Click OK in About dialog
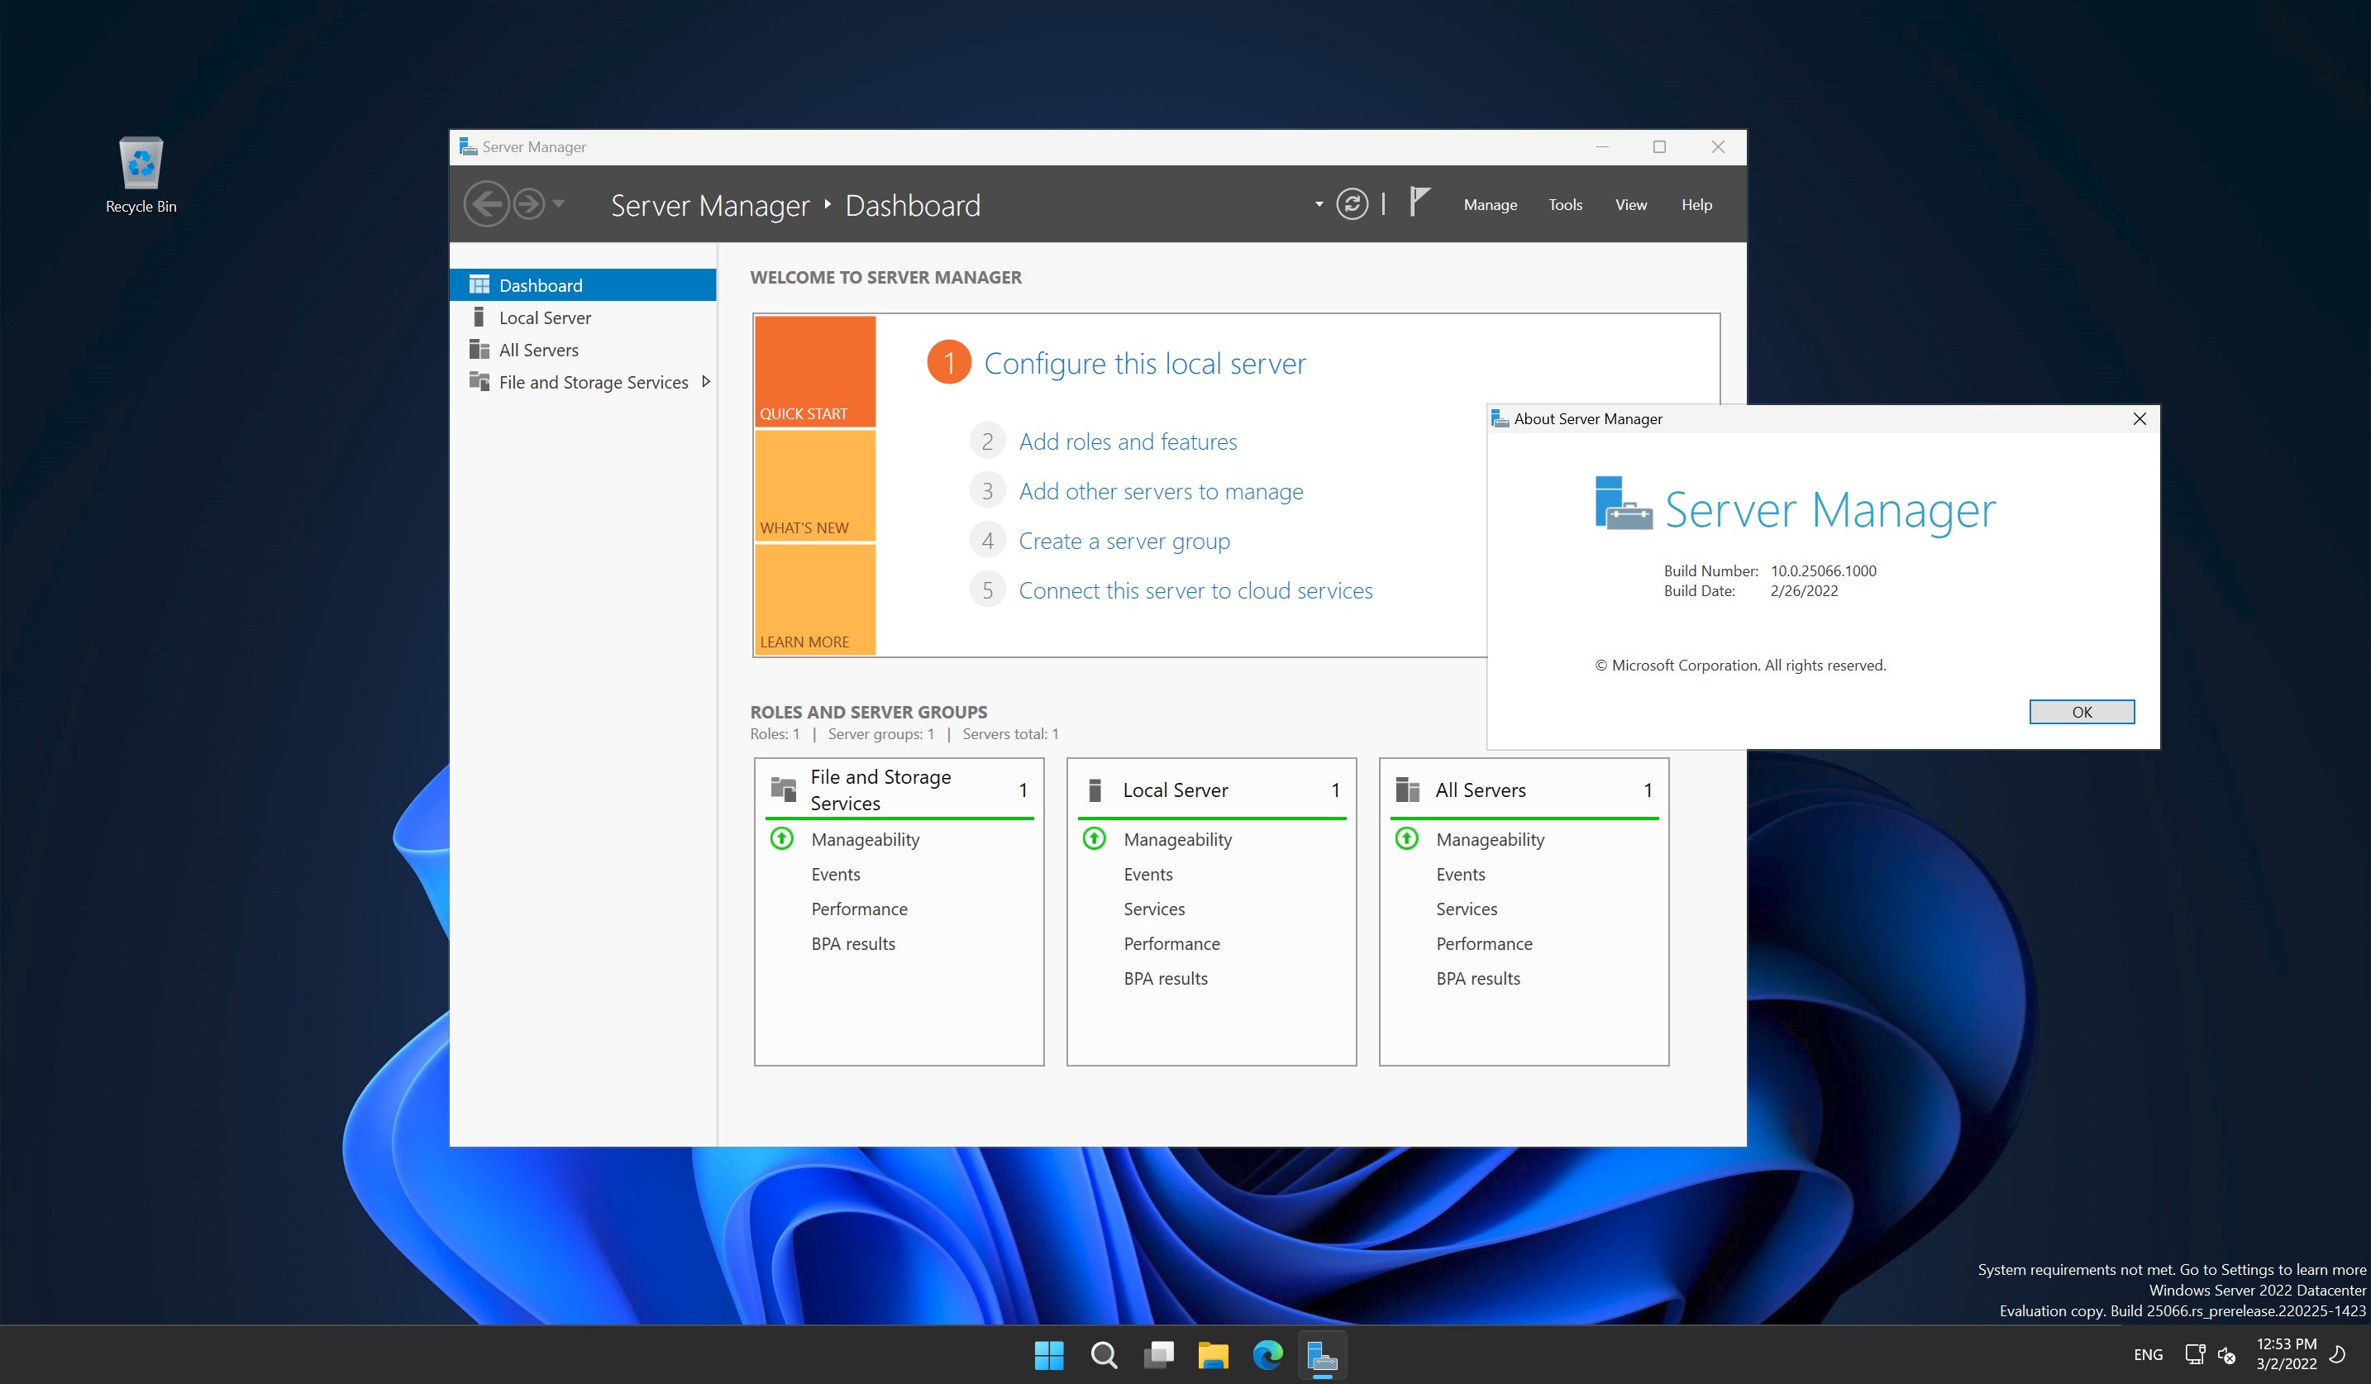Viewport: 2371px width, 1384px height. (x=2081, y=712)
